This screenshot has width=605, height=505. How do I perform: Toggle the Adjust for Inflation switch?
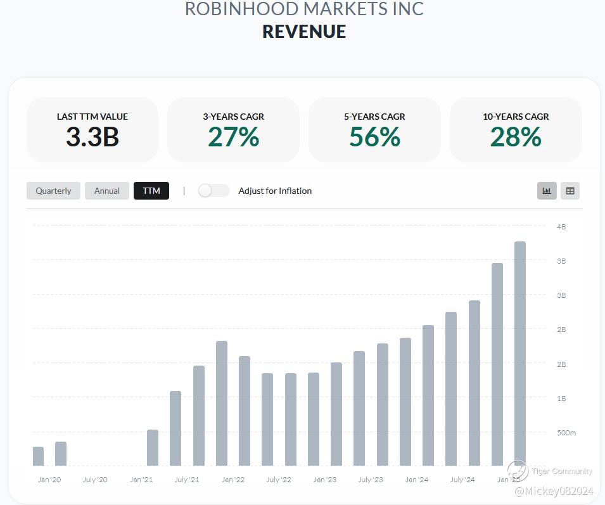pyautogui.click(x=213, y=191)
